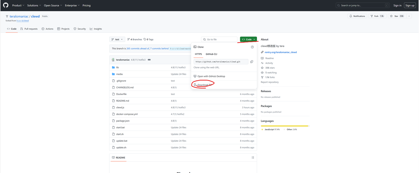The height and width of the screenshot is (173, 419).
Task: Open the Packages section heading
Action: click(266, 106)
